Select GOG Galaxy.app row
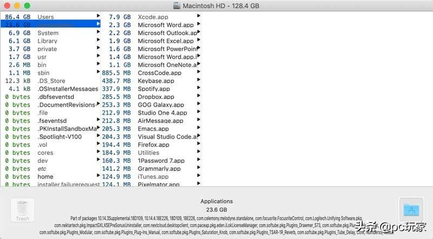Screen dimensions: 433x239 (x=151, y=105)
